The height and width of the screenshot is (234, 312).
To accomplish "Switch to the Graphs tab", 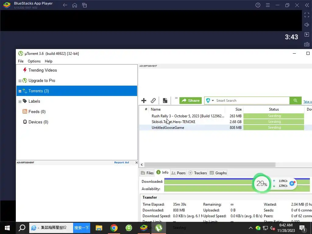I will click(218, 173).
